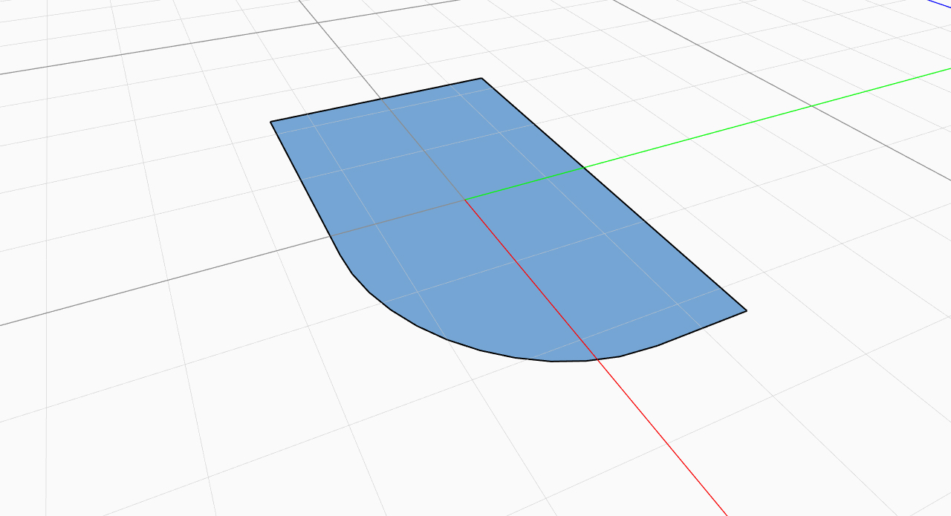Click the shape's top-left corner vertex
This screenshot has width=951, height=516.
click(271, 122)
